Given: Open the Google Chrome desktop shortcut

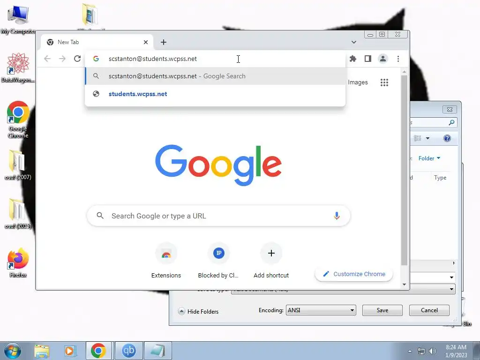Looking at the screenshot, I should 18,120.
